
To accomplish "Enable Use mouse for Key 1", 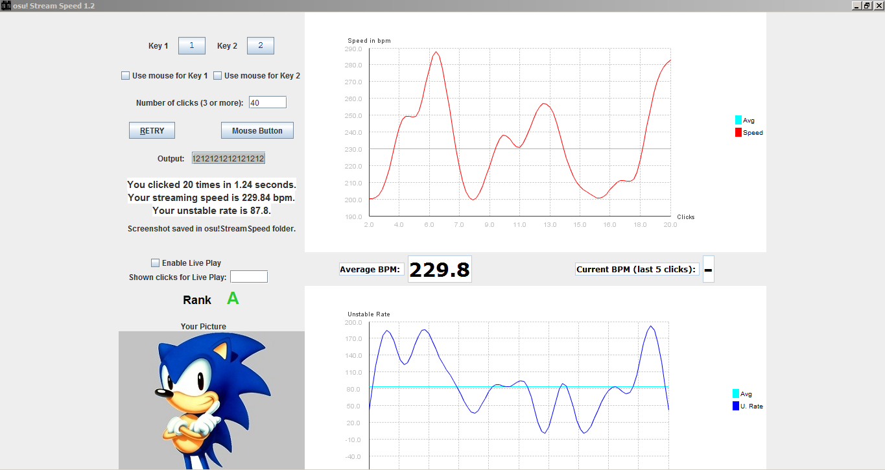I will pos(126,76).
